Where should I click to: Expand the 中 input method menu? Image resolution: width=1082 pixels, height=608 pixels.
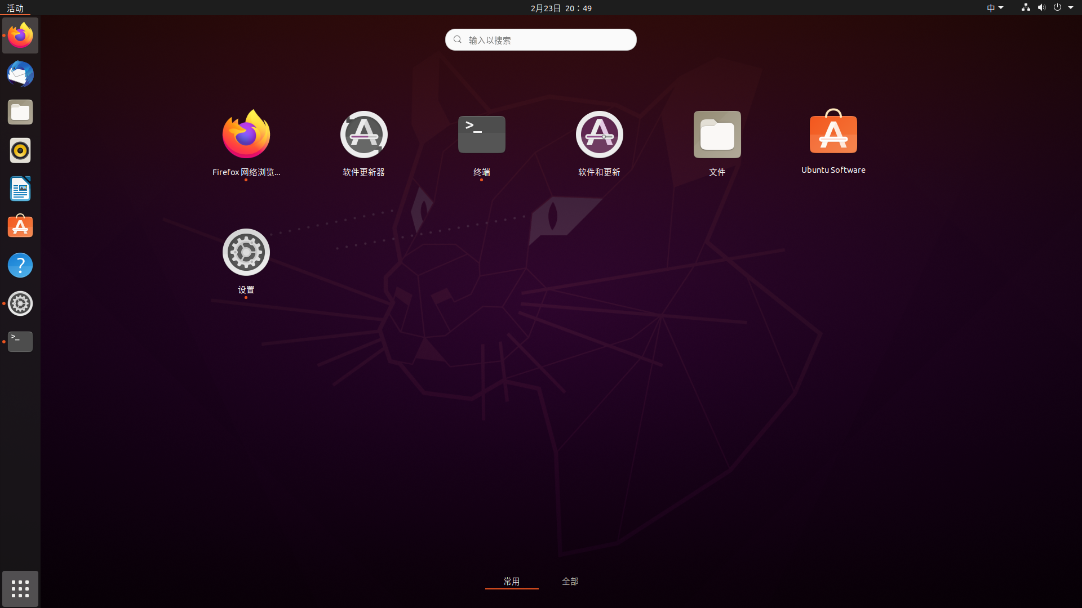click(994, 8)
